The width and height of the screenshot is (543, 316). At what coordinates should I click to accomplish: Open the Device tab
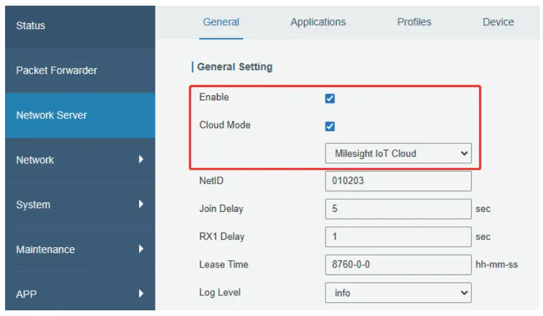(498, 22)
